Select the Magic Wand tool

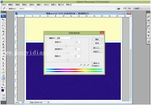3,29
